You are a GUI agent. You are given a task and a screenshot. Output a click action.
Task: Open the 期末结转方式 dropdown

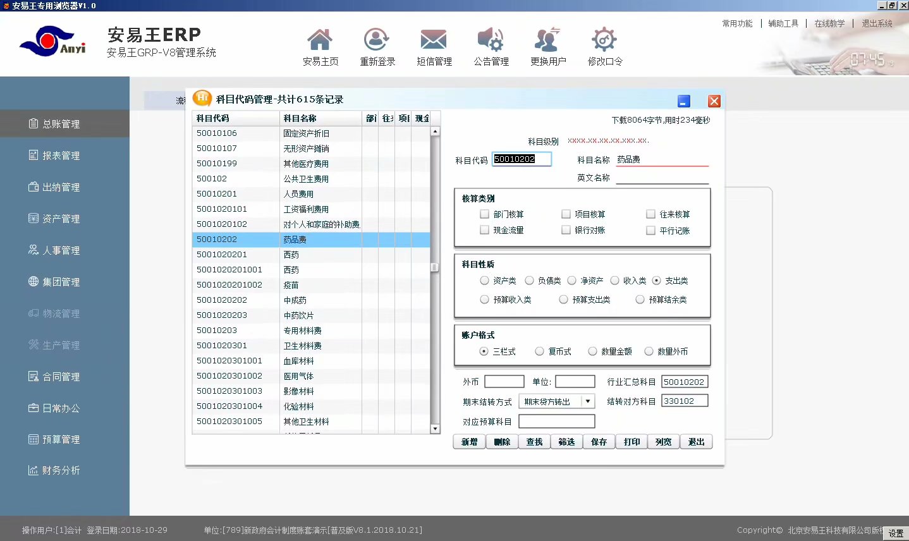pos(589,401)
